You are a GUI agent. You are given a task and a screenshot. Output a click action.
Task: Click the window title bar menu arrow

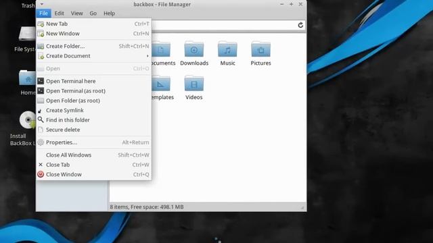42,4
